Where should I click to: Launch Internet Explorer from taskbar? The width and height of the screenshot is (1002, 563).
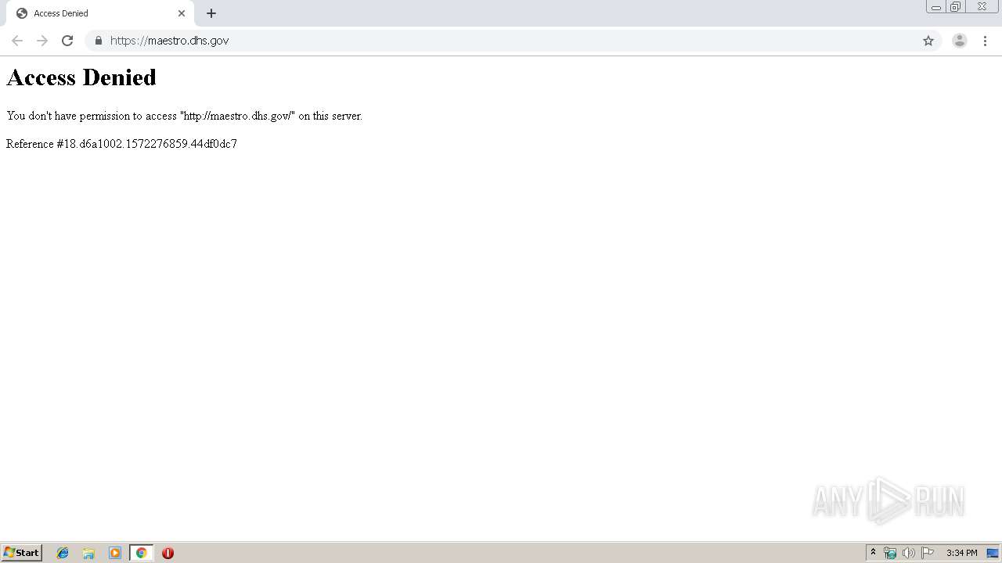pos(63,553)
